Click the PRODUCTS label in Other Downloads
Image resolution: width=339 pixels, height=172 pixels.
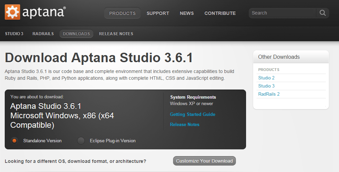(x=269, y=70)
